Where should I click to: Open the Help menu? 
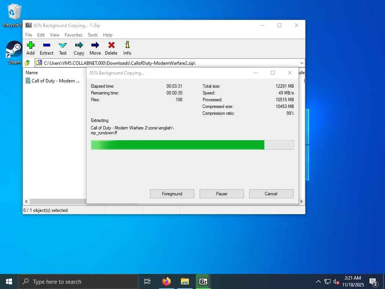(108, 35)
